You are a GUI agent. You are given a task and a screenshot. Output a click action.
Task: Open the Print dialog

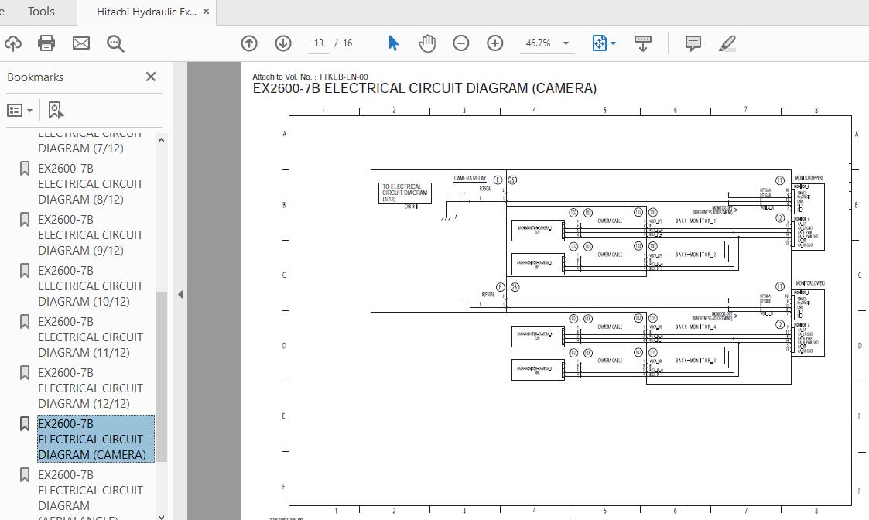(x=46, y=43)
